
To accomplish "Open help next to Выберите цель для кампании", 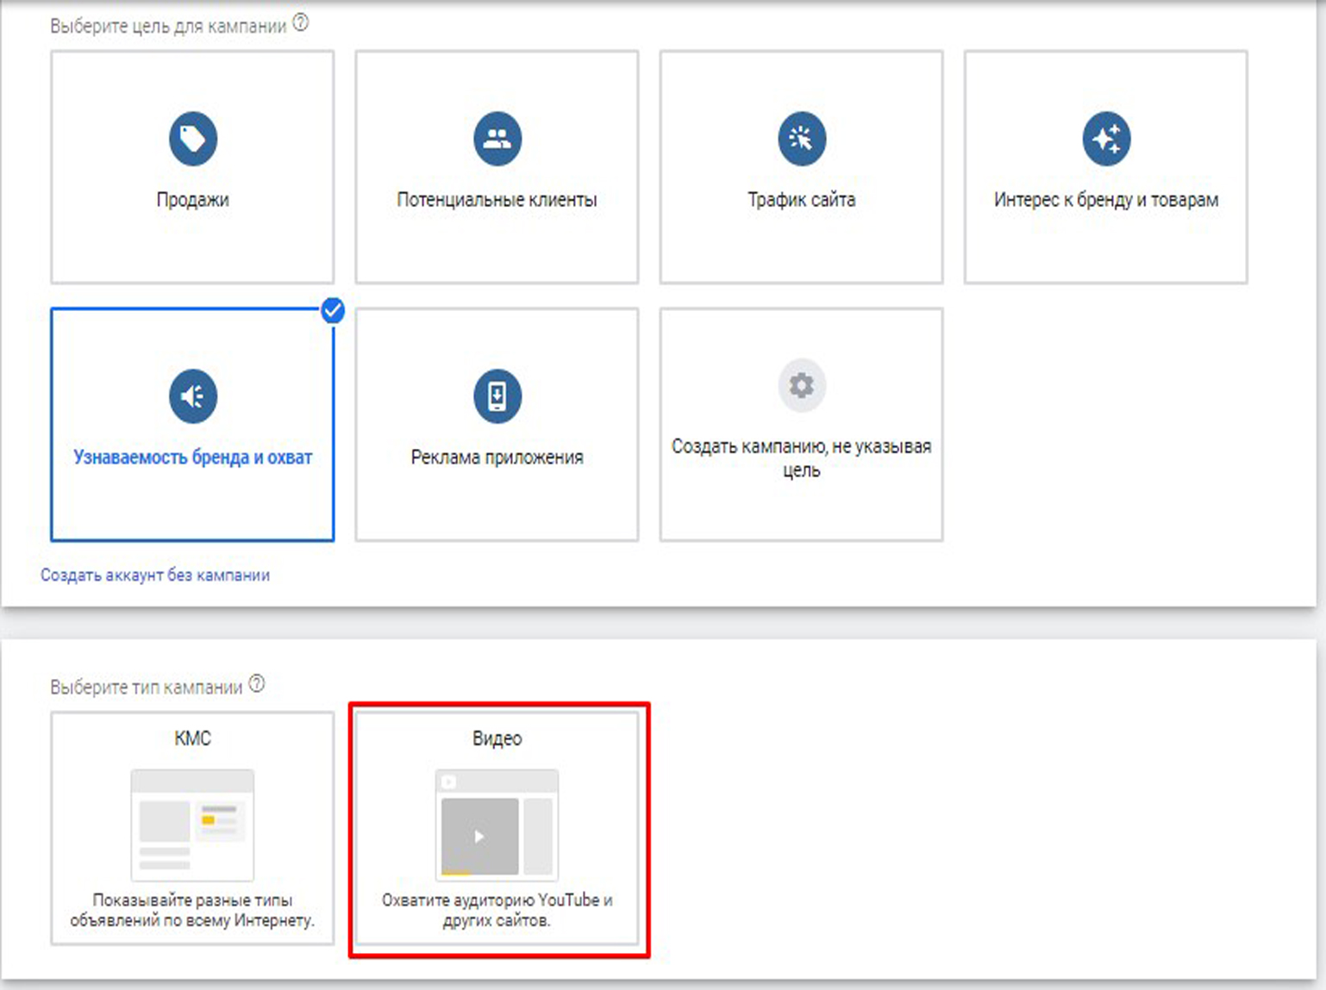I will coord(300,23).
